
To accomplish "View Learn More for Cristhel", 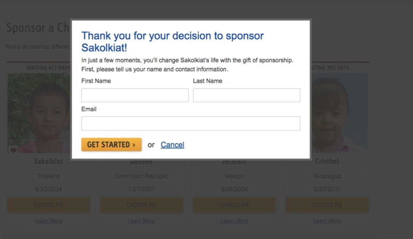I will 327,221.
